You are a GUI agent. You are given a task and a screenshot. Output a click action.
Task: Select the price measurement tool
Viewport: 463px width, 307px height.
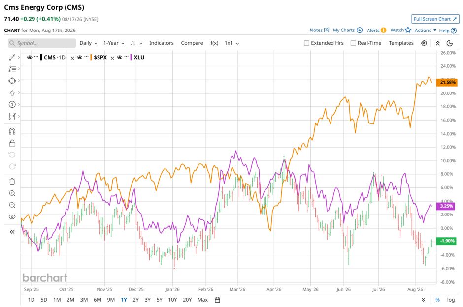point(12,116)
